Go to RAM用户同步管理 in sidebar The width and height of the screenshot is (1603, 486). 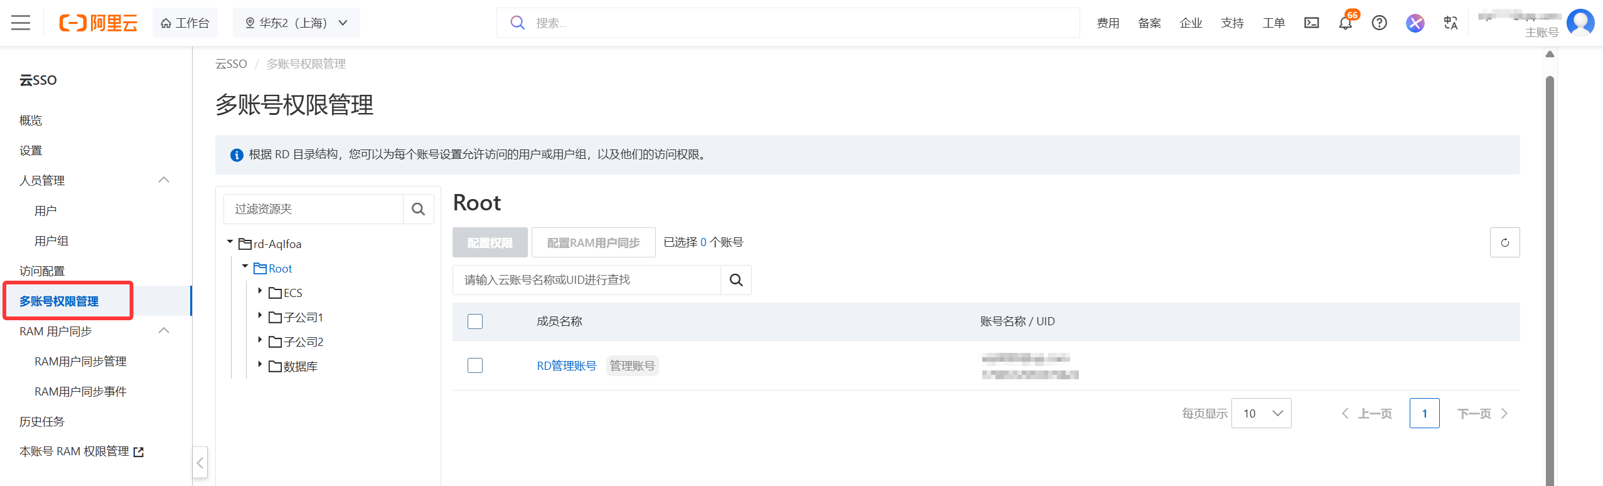(80, 362)
